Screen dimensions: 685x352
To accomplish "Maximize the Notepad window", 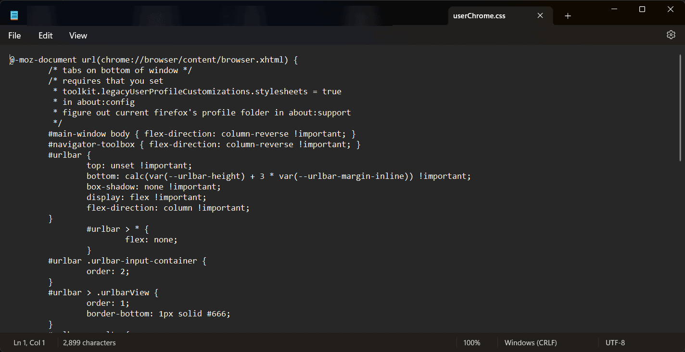I will tap(642, 9).
